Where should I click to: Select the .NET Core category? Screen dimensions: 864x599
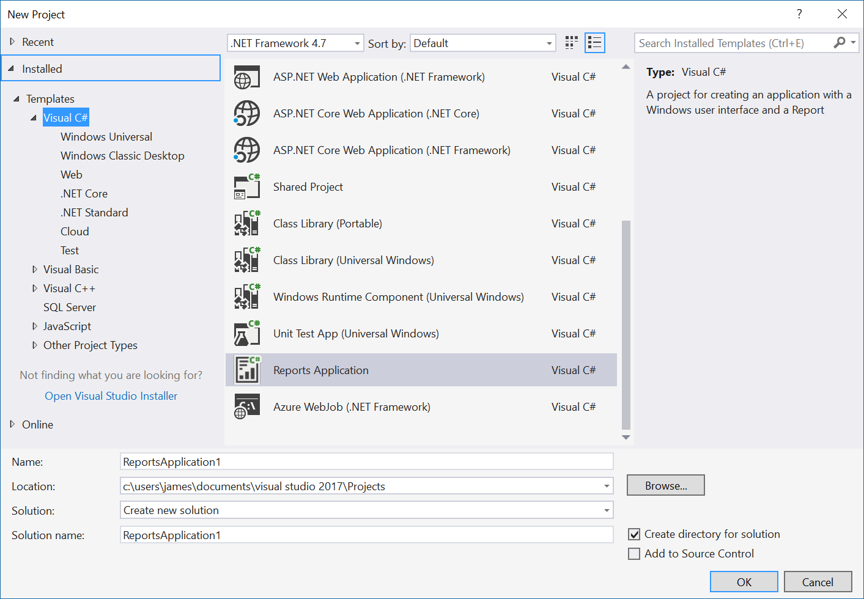point(84,194)
